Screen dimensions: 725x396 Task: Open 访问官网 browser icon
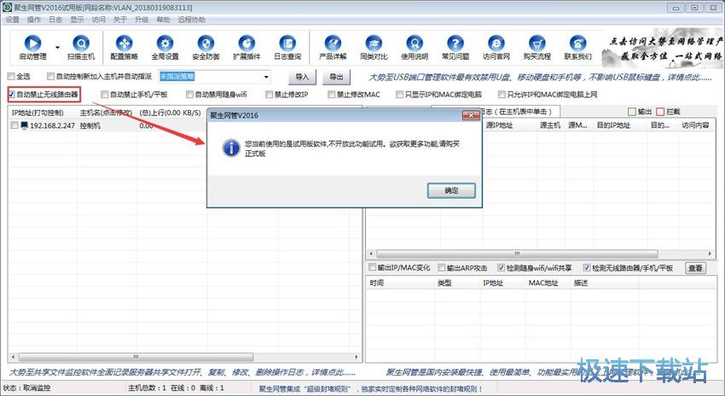(496, 44)
